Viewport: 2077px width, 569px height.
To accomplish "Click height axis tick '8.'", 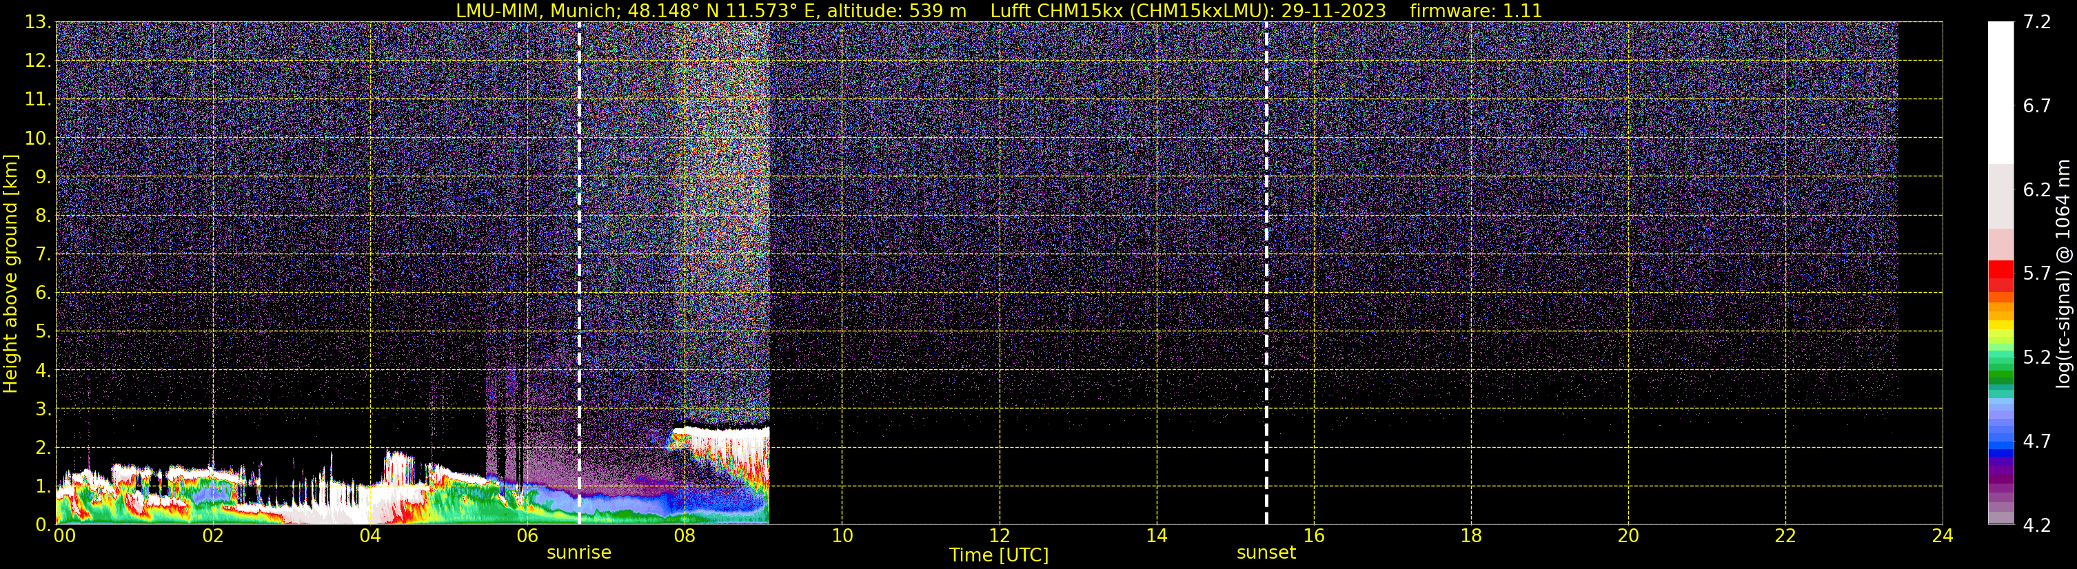I will (x=43, y=215).
